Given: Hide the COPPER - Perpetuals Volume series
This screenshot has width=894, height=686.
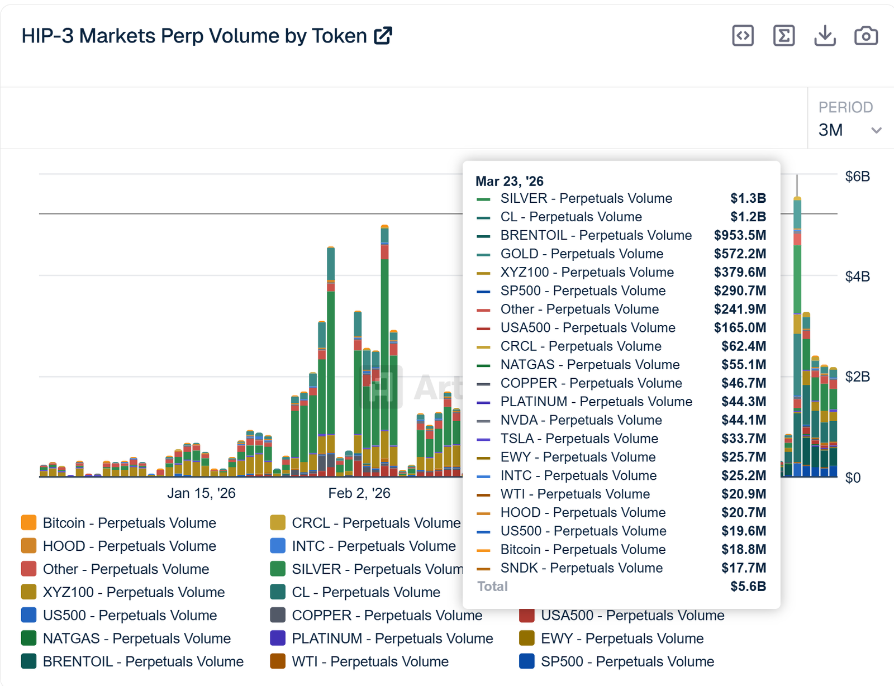Looking at the screenshot, I should click(387, 615).
